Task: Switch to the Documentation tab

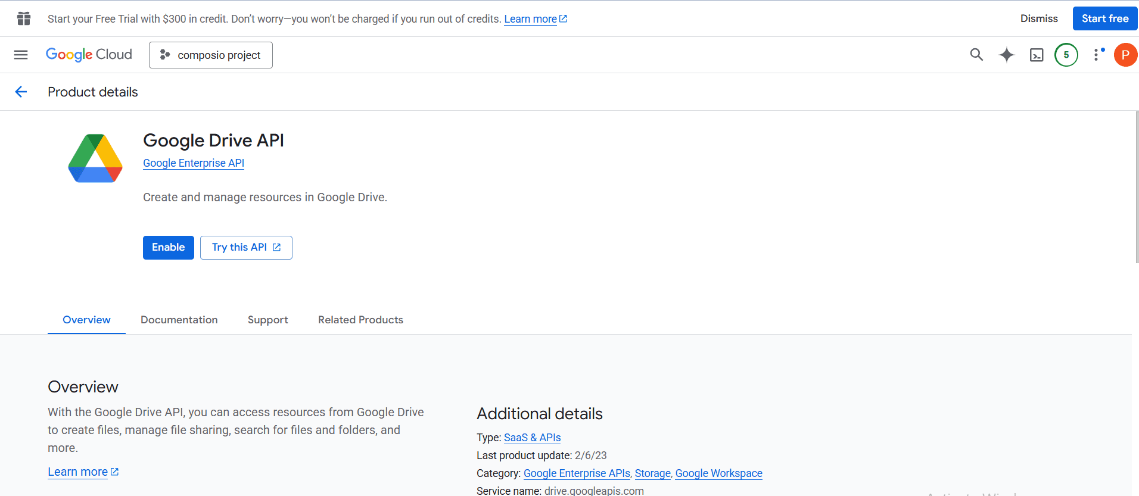Action: pyautogui.click(x=179, y=320)
